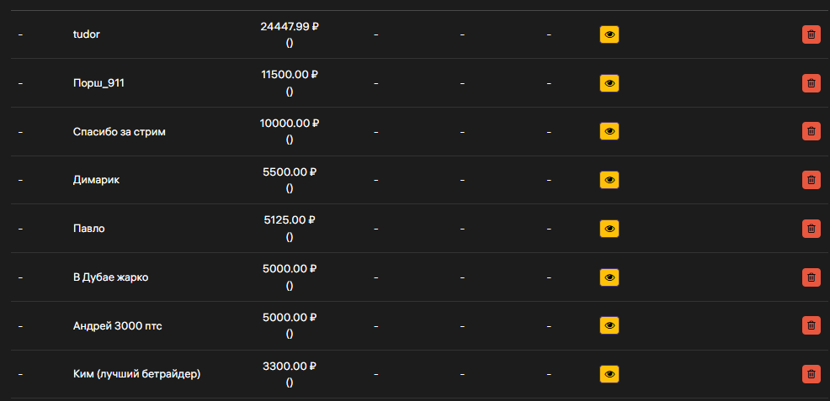The image size is (830, 401).
Task: Select the tudor name cell
Action: [x=86, y=34]
